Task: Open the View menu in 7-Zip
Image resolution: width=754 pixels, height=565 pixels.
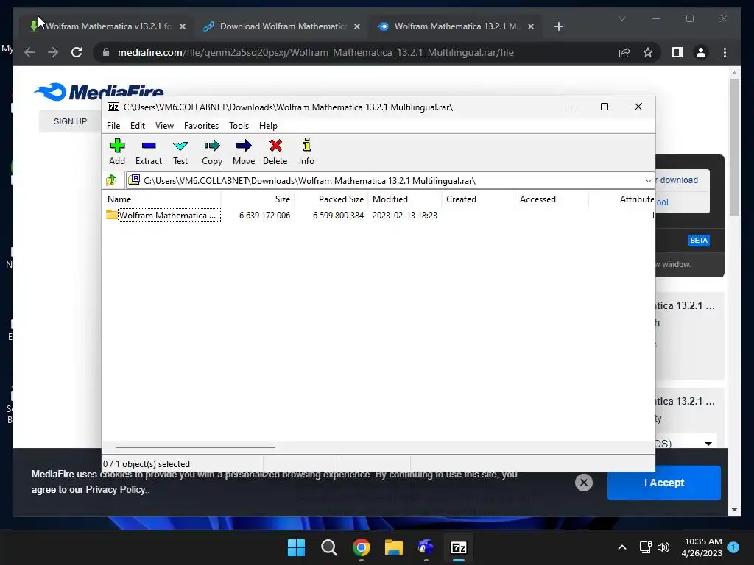Action: 164,125
